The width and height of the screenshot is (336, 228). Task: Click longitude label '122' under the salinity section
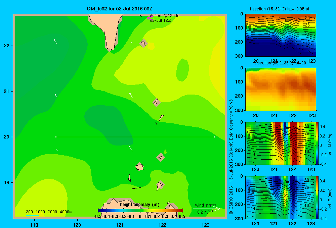coord(293,115)
